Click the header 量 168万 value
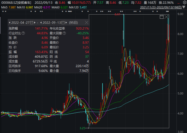This screenshot has height=133, width=187. [x=150, y=3]
